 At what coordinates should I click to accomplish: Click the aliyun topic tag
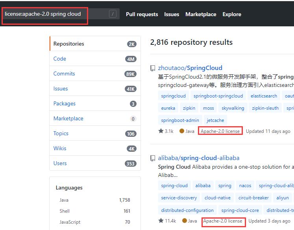(x=282, y=198)
